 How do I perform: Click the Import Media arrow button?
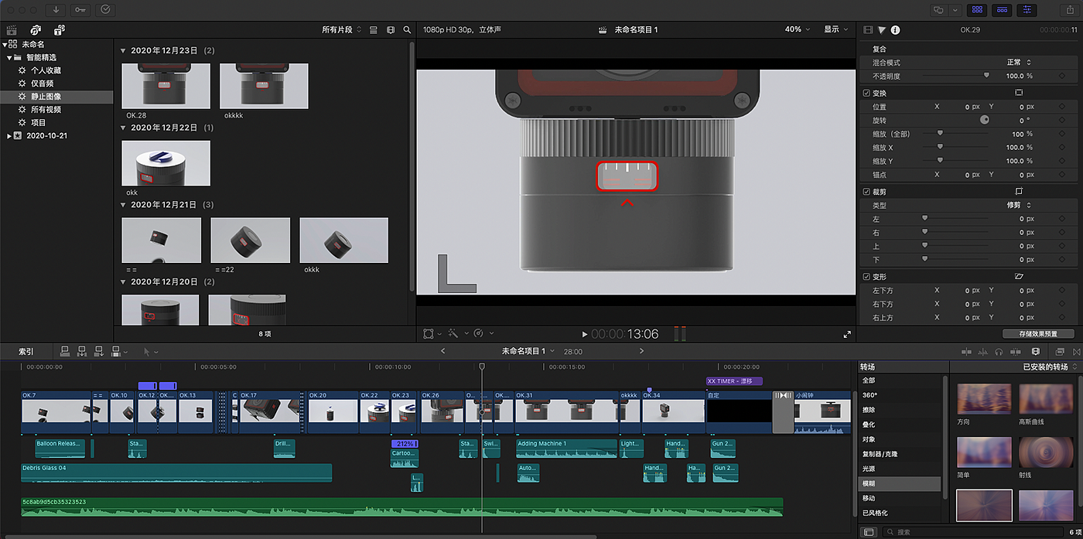point(56,10)
